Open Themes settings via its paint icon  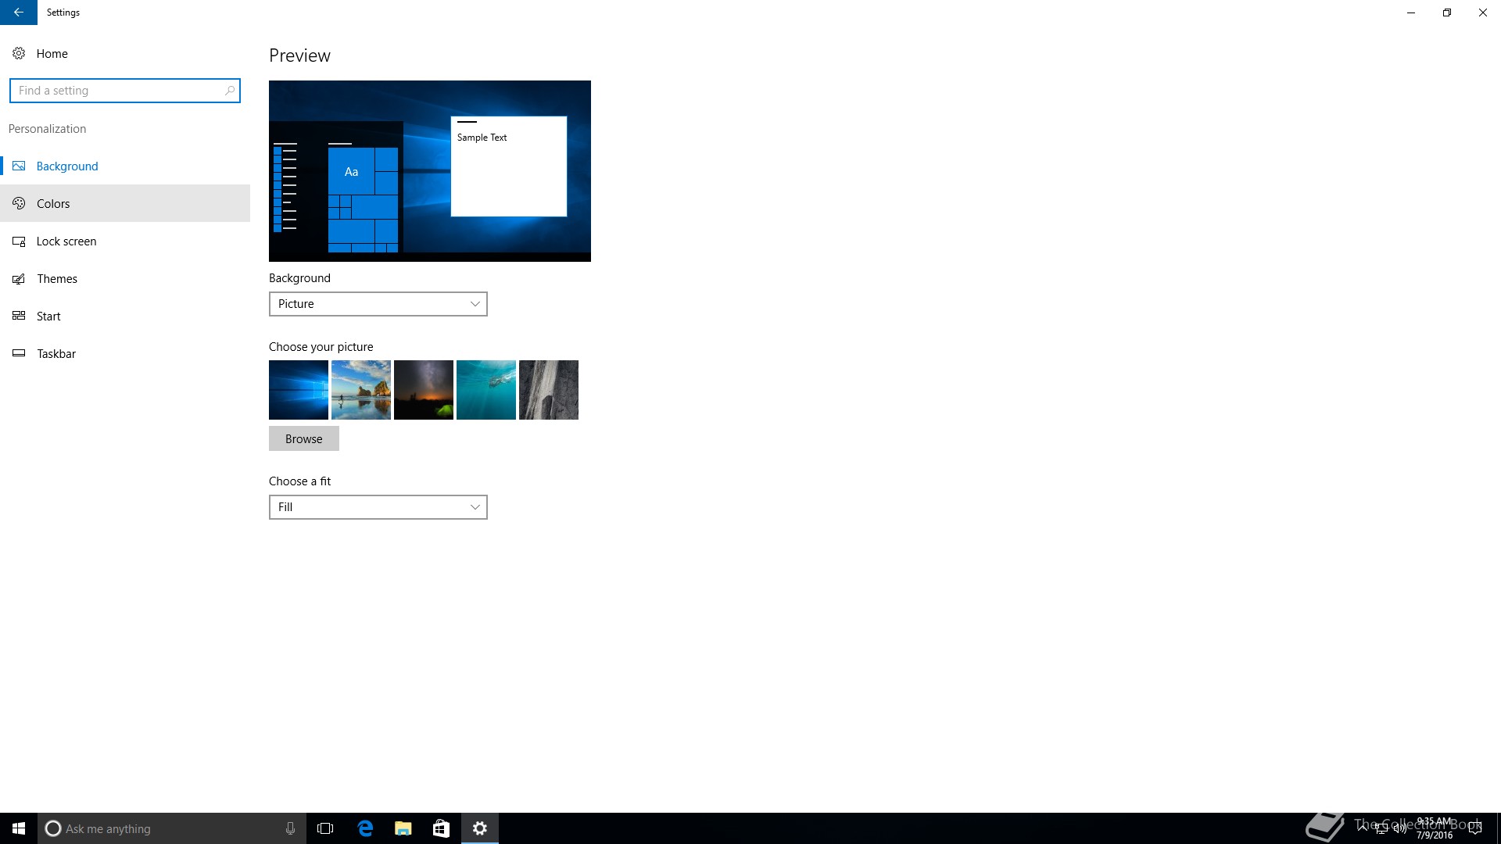pos(18,278)
